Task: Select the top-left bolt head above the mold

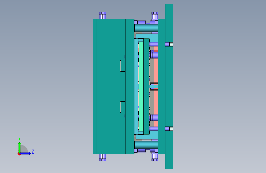Action: pyautogui.click(x=103, y=13)
